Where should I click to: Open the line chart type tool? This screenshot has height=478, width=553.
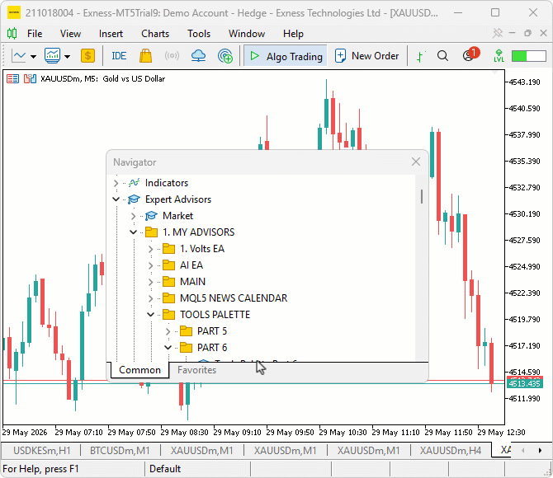click(x=18, y=56)
